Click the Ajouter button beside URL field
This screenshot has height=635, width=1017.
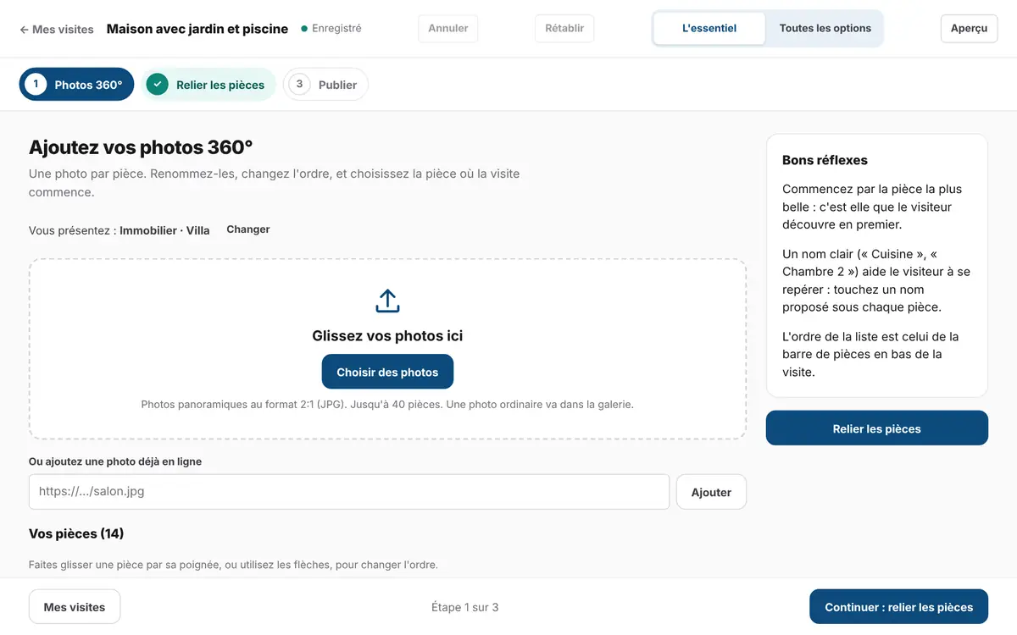click(x=711, y=492)
